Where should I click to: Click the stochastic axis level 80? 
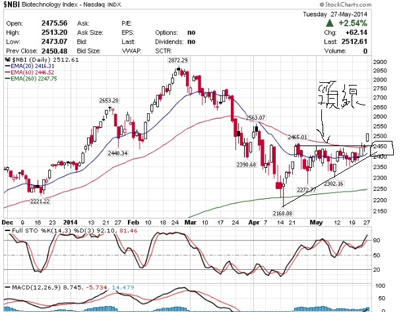coord(377,240)
